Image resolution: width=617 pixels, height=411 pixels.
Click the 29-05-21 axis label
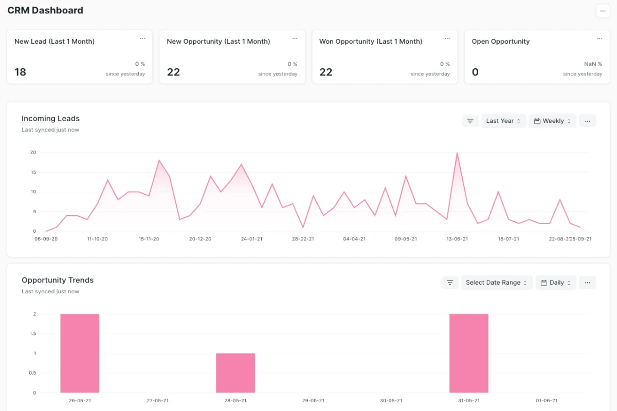pyautogui.click(x=313, y=401)
